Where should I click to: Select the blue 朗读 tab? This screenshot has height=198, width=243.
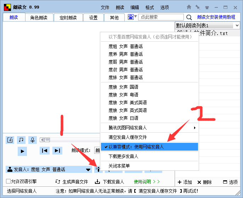pyautogui.click(x=14, y=17)
